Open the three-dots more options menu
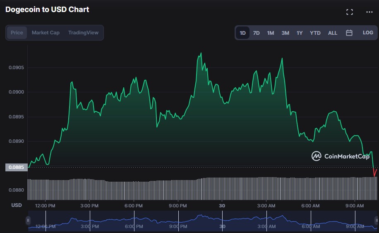This screenshot has height=233, width=379. click(369, 12)
